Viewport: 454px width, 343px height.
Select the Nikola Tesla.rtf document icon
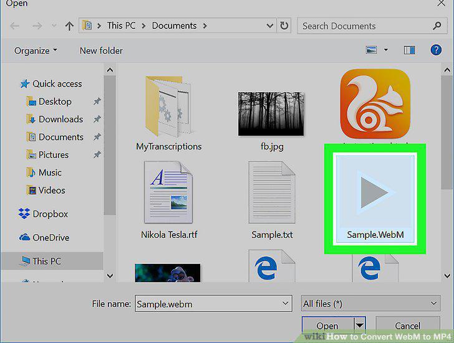coord(168,192)
